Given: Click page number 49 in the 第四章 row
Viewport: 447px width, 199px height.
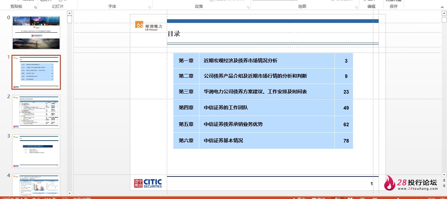Looking at the screenshot, I should click(x=346, y=108).
